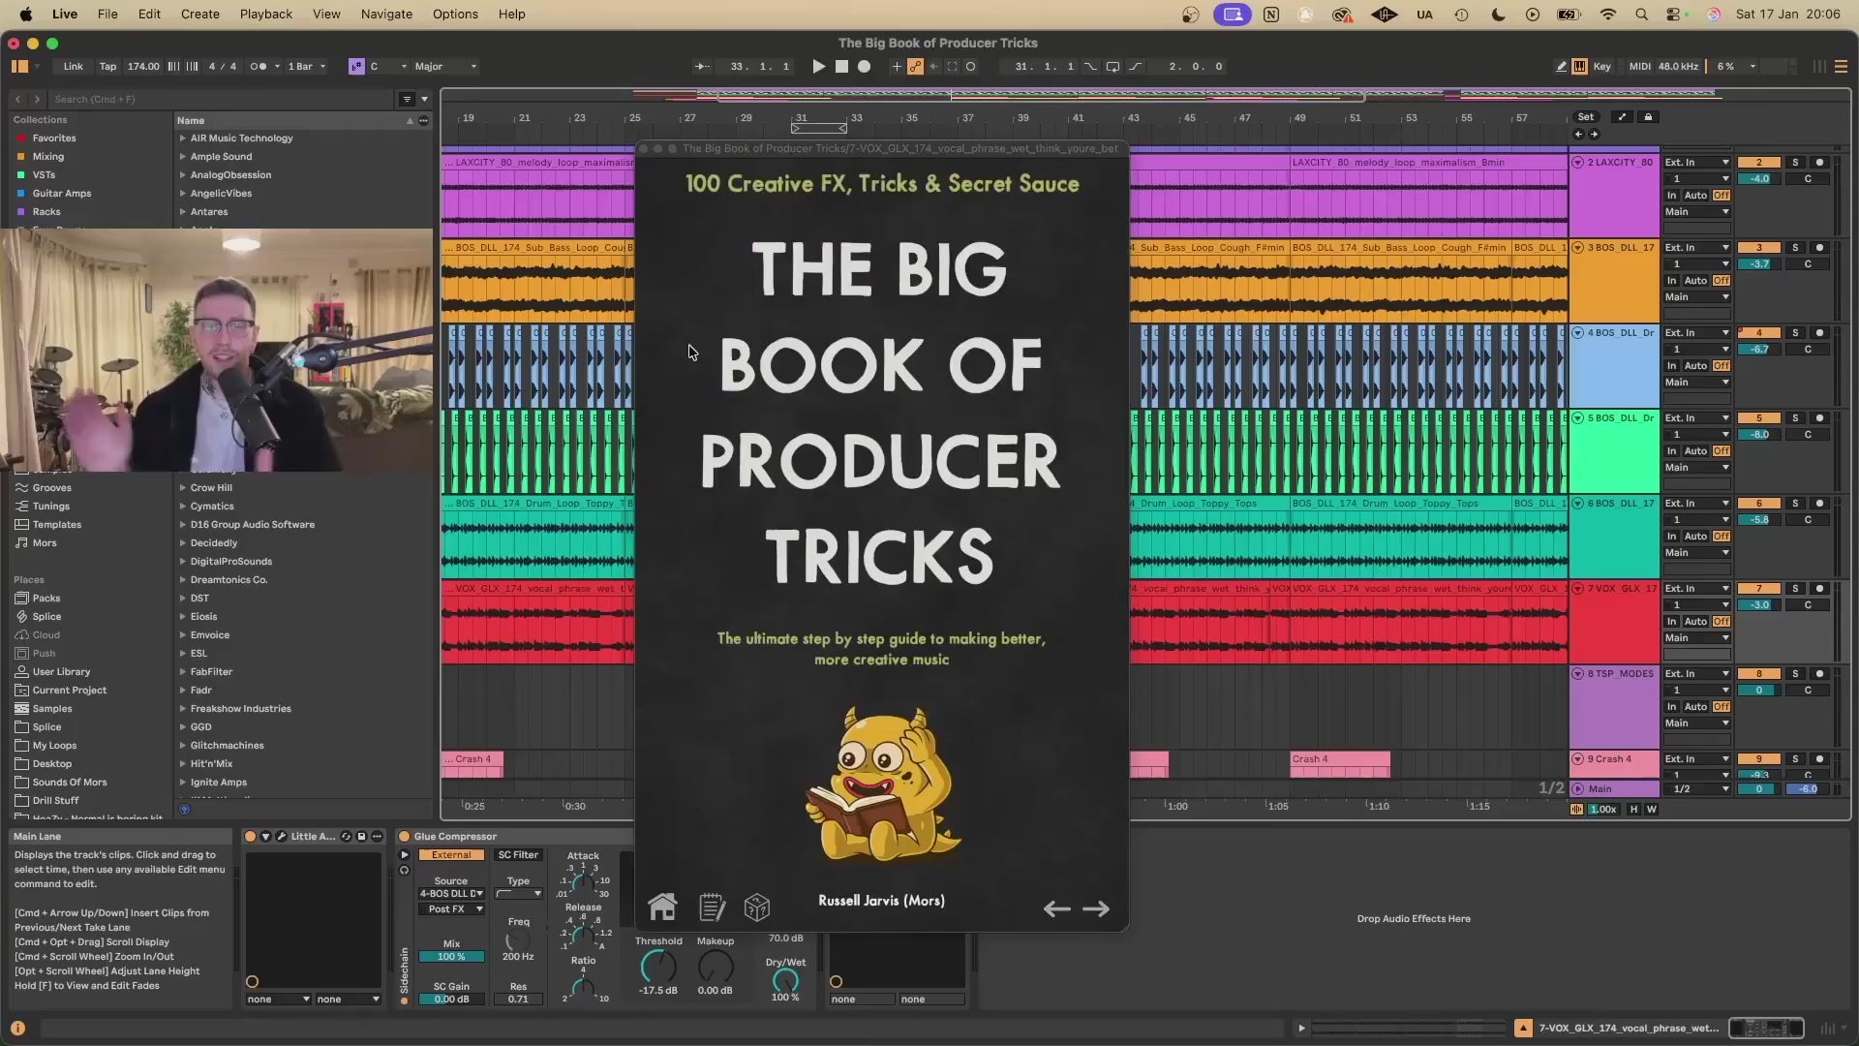Select Sounds Of Mors folder
Image resolution: width=1859 pixels, height=1046 pixels.
point(70,783)
